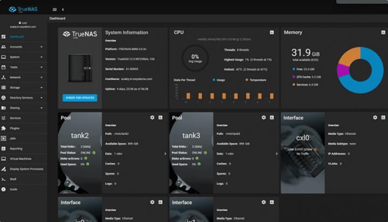The image size is (388, 222).
Task: Click the Reporting chart icon in sidebar
Action: pyautogui.click(x=3, y=149)
